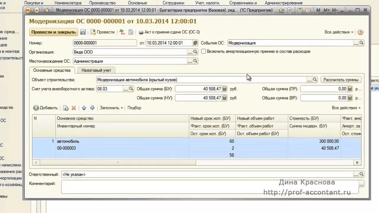Image resolution: width=379 pixels, height=213 pixels.
Task: Open the calculator icon in title bar
Action: [300, 10]
